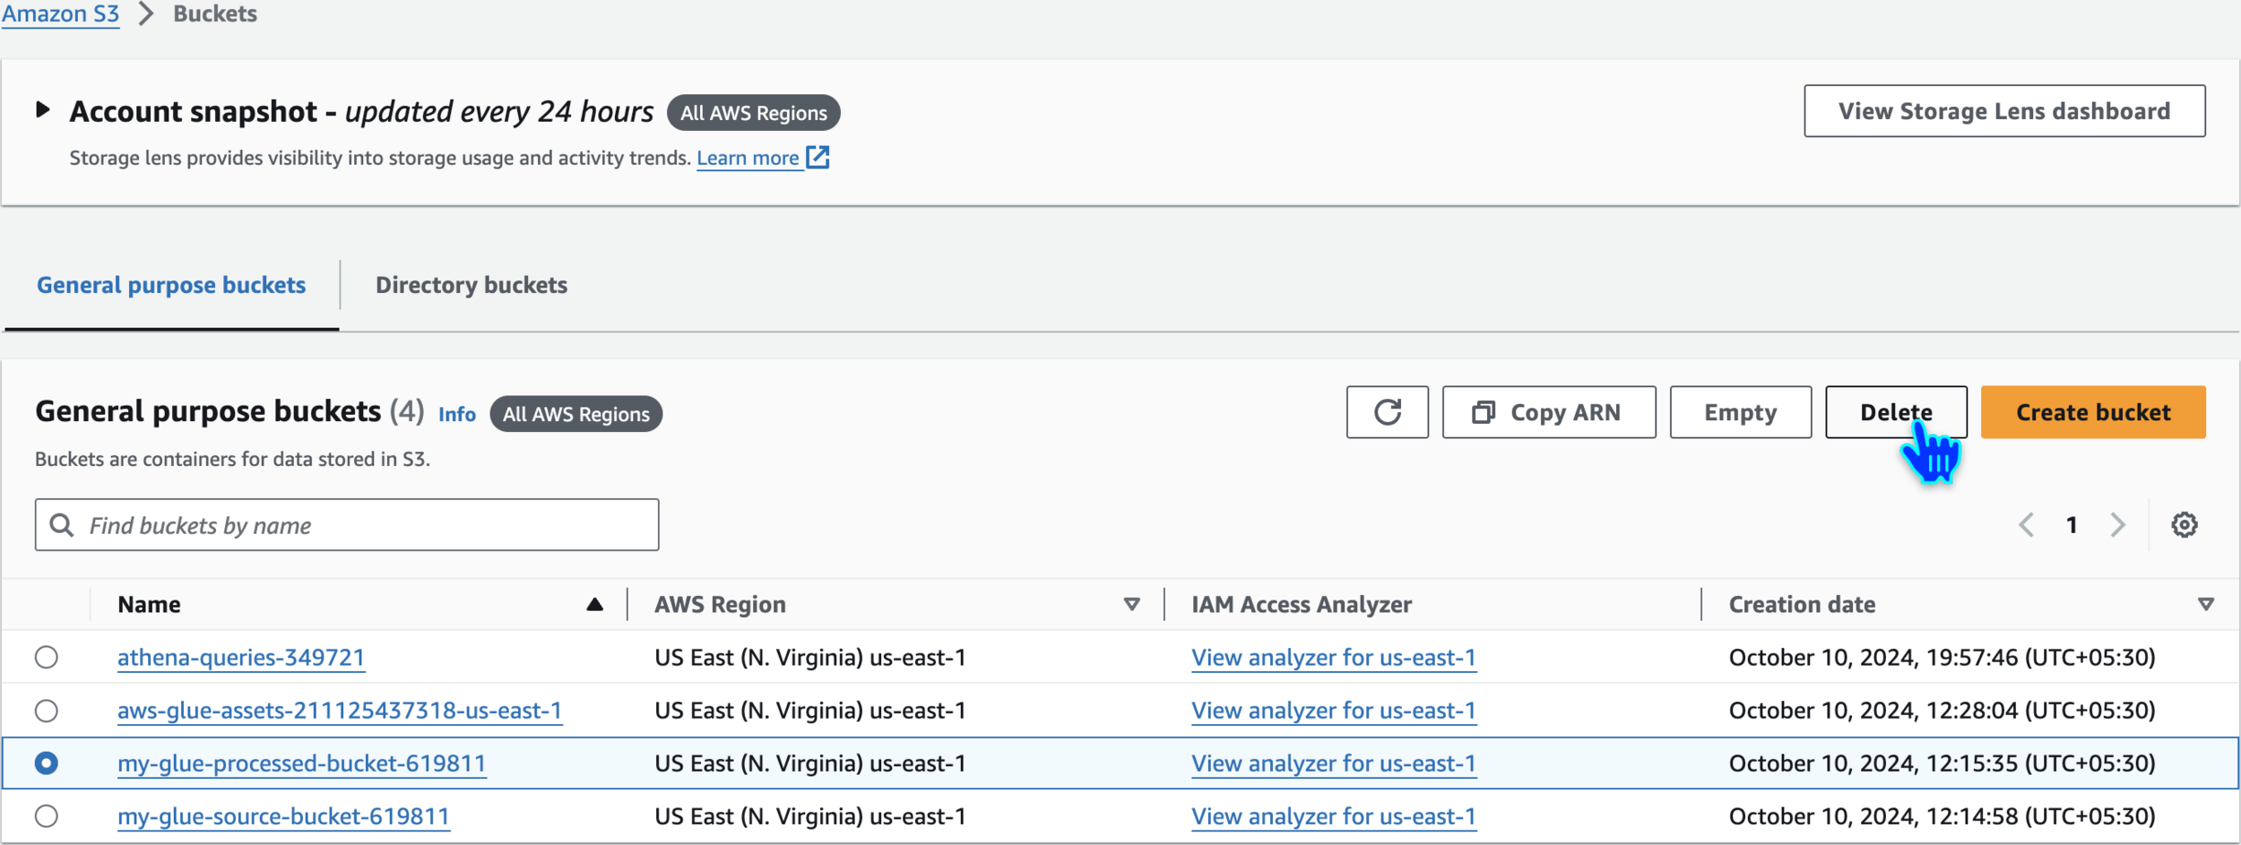
Task: Click the Learn more external link icon
Action: pyautogui.click(x=818, y=158)
